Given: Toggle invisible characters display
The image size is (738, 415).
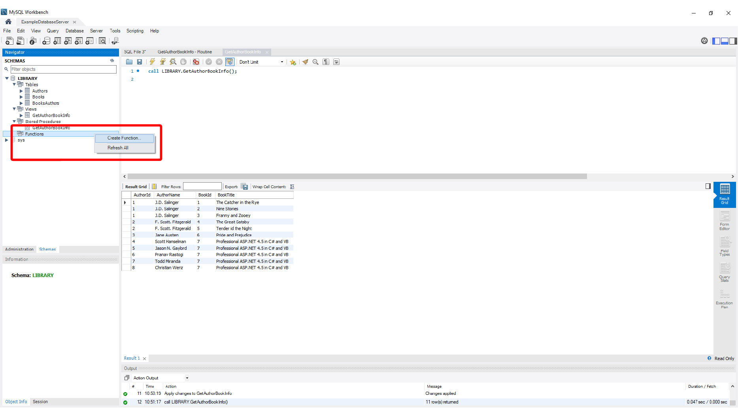Looking at the screenshot, I should click(326, 62).
